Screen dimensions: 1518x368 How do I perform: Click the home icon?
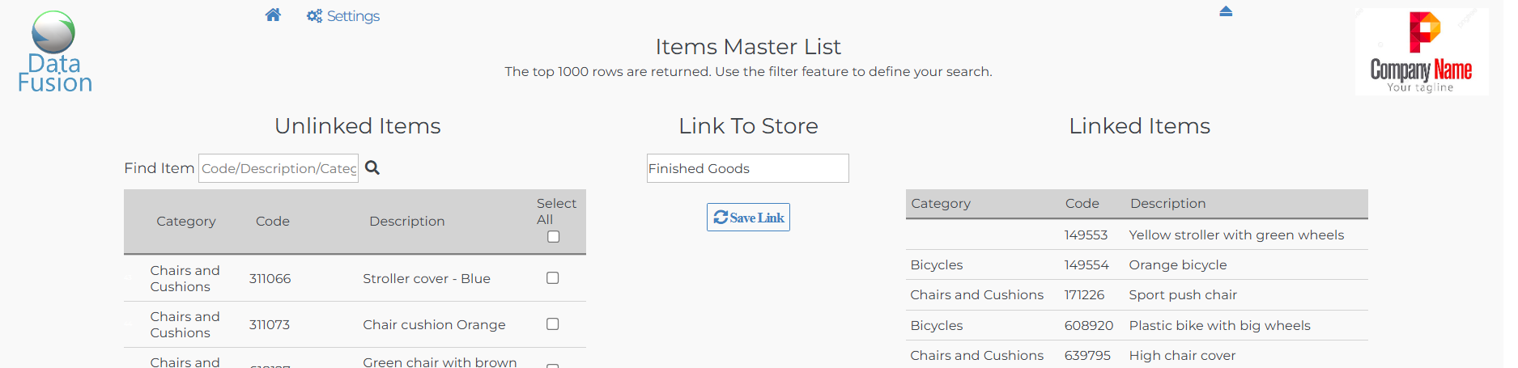click(273, 15)
